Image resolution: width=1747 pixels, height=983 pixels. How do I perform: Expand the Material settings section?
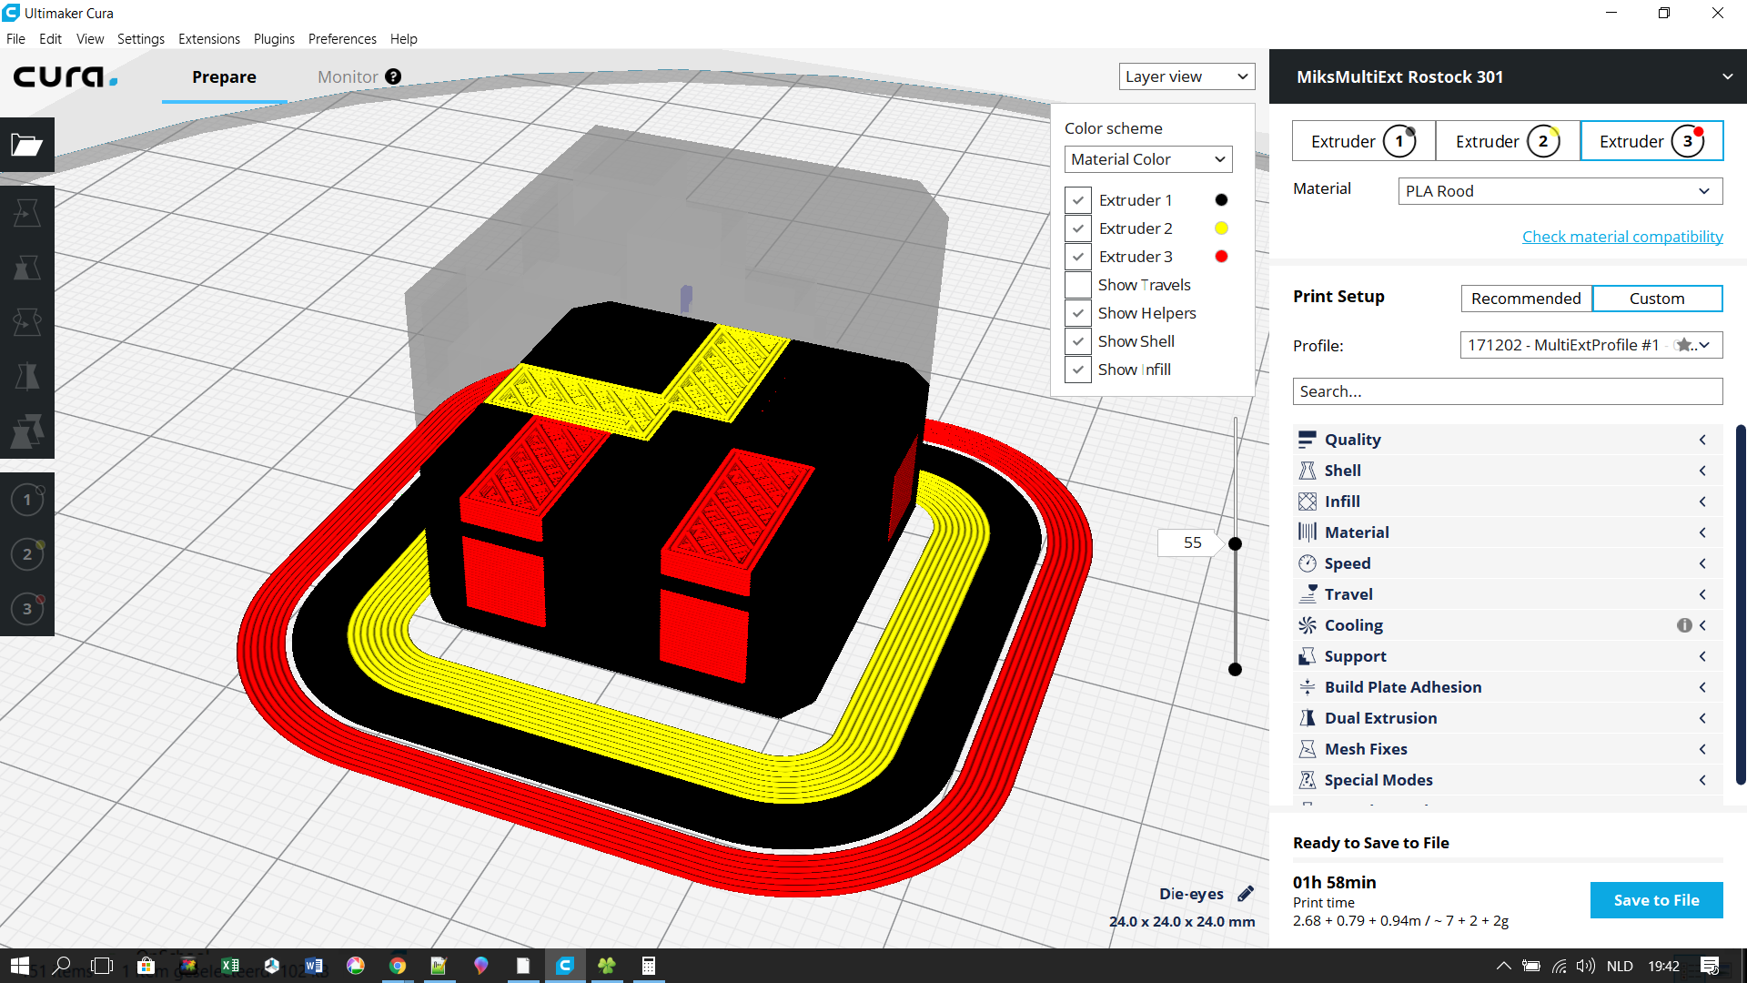tap(1508, 532)
